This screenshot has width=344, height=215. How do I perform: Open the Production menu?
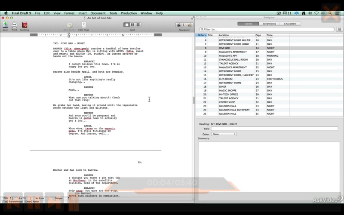pos(129,13)
